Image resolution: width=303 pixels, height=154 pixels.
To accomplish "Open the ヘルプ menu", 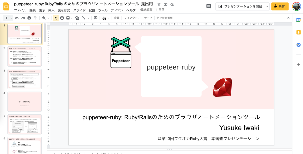I will click(x=131, y=10).
